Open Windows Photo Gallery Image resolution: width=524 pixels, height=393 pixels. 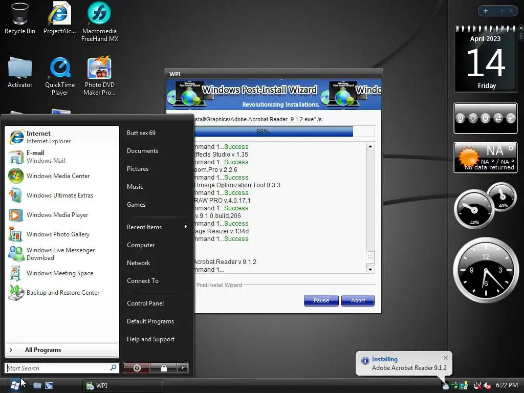(x=62, y=234)
